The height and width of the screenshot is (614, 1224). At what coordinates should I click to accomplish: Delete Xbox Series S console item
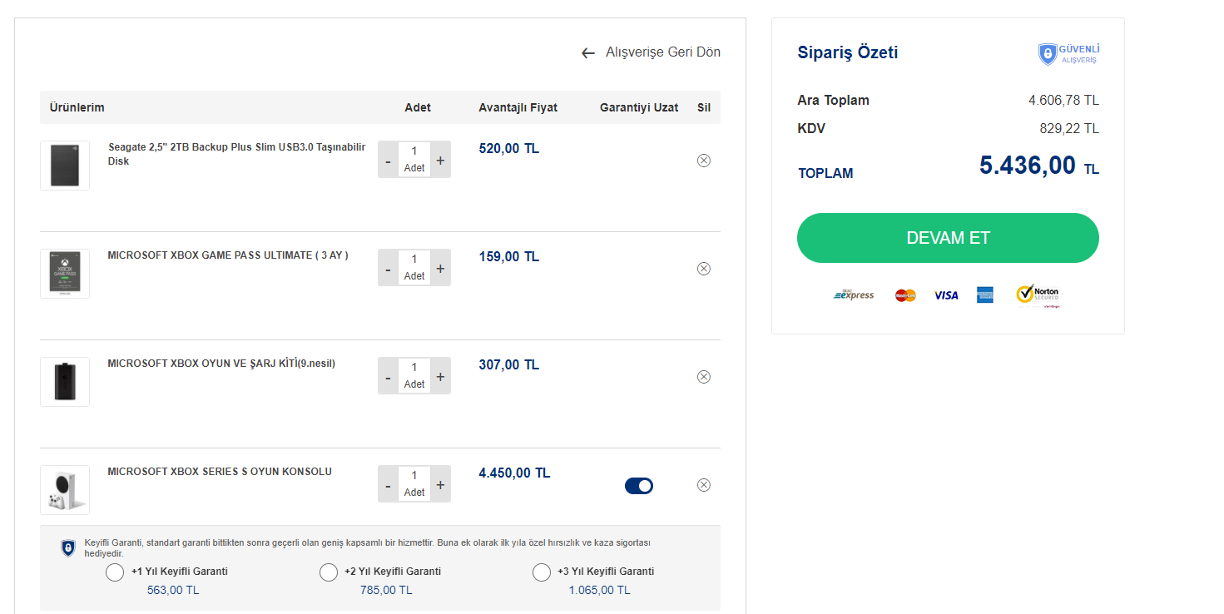click(x=703, y=485)
